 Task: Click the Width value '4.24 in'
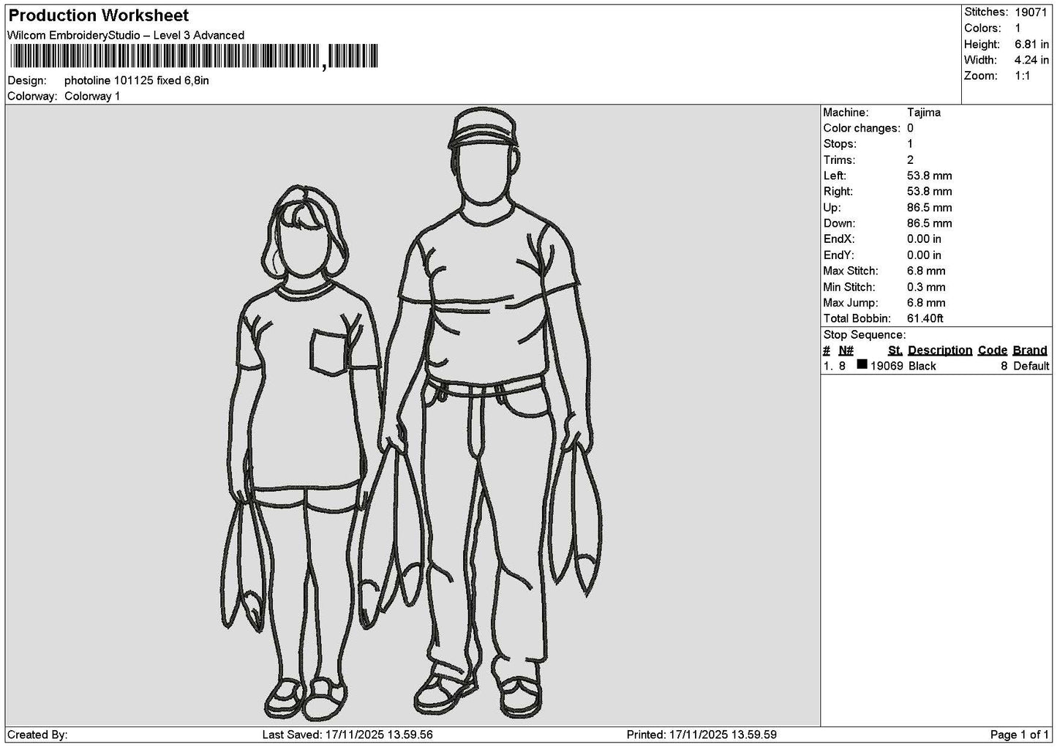pyautogui.click(x=1031, y=61)
